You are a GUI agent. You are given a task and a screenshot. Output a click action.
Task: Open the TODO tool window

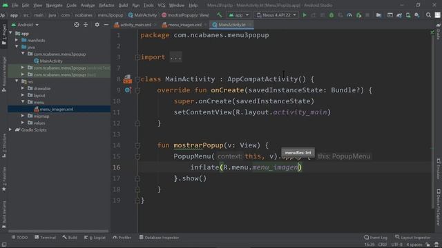tap(19, 238)
